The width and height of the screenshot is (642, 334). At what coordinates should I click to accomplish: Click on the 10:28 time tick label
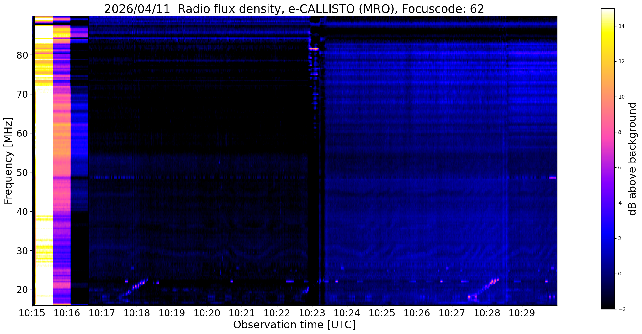pos(487,313)
